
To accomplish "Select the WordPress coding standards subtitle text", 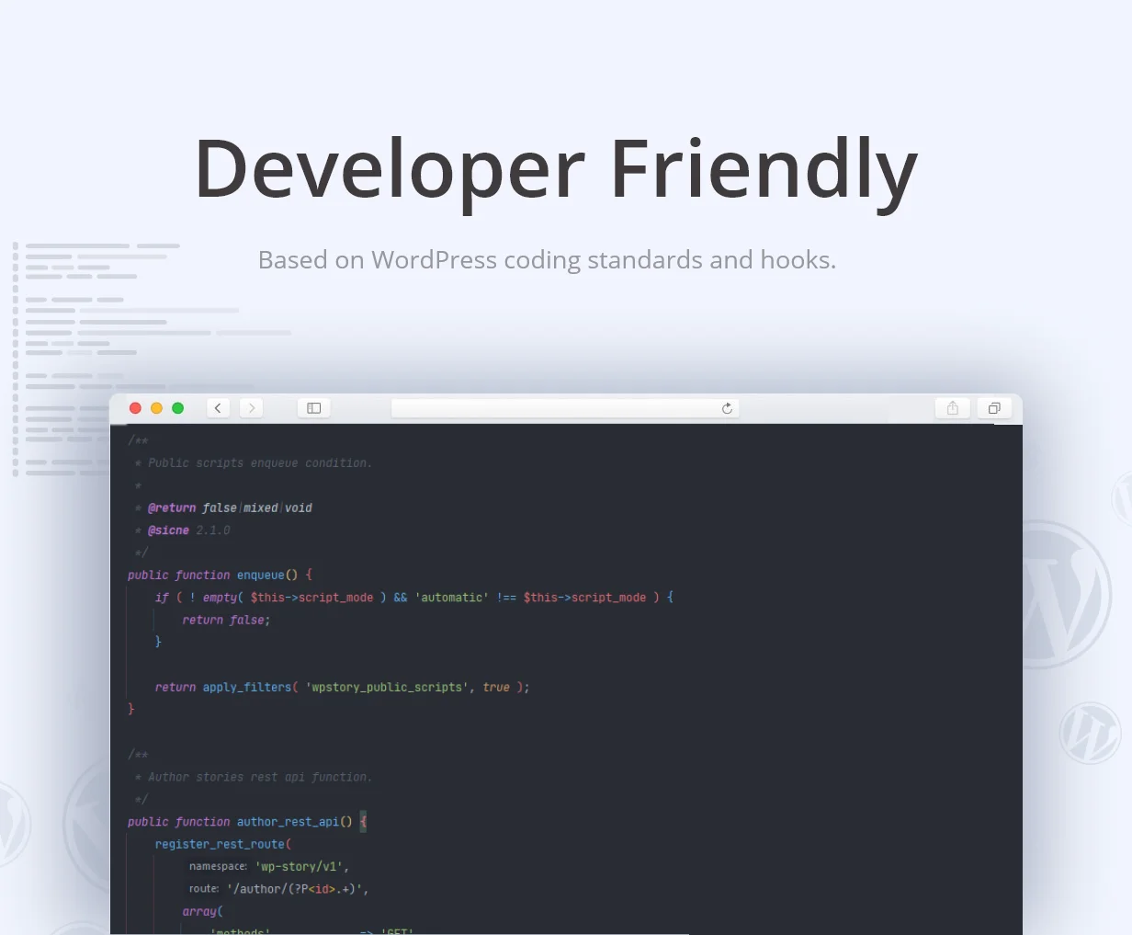I will coord(547,260).
